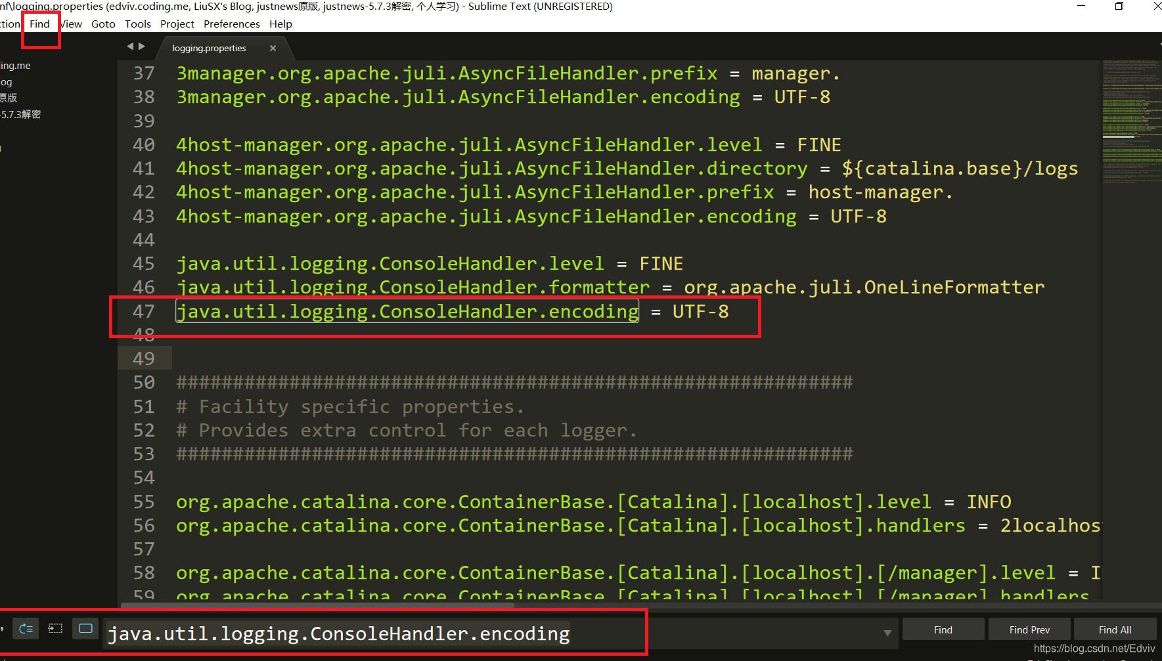
Task: Open the Preferences menu
Action: pyautogui.click(x=232, y=24)
